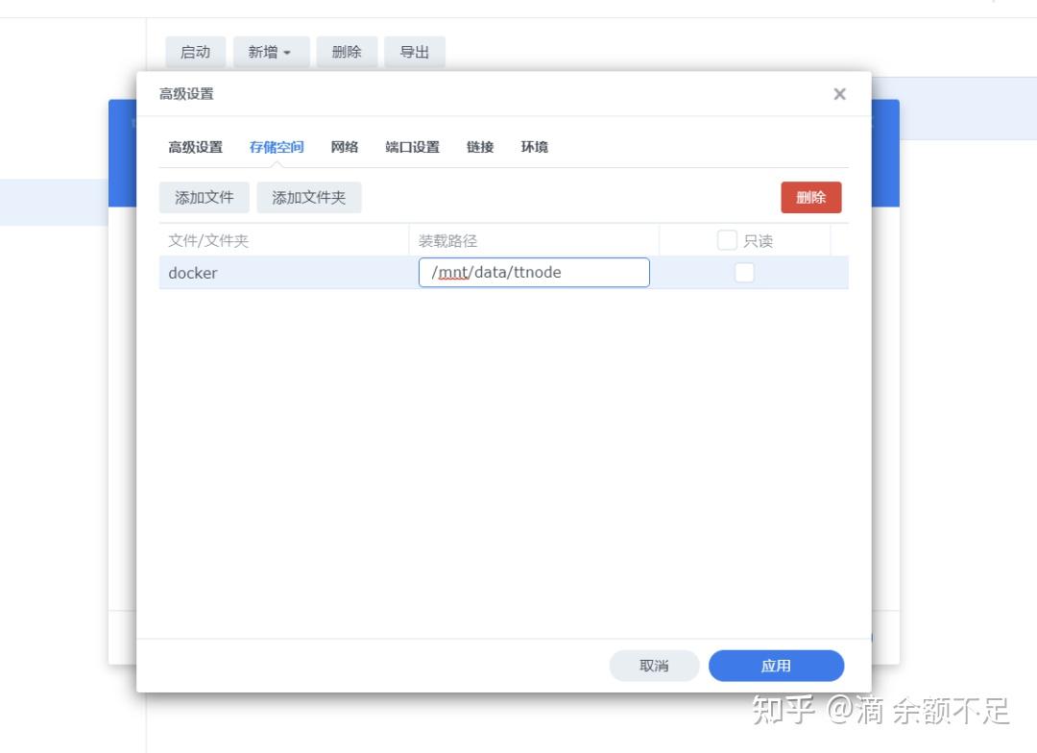1037x753 pixels.
Task: Expand the 新增 button's arrow
Action: coord(288,52)
